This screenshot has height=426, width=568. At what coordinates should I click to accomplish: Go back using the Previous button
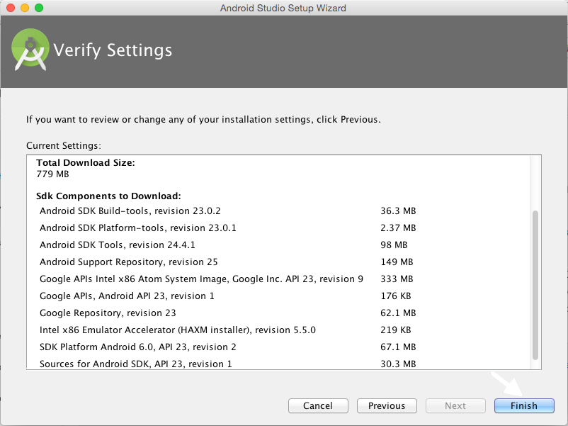[x=387, y=405]
